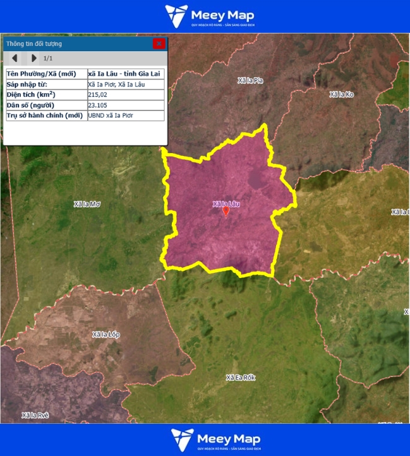The width and height of the screenshot is (410, 456).
Task: Click the previous record arrow in info panel
Action: (15, 58)
